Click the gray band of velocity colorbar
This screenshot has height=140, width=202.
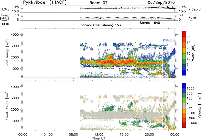[x=184, y=106]
